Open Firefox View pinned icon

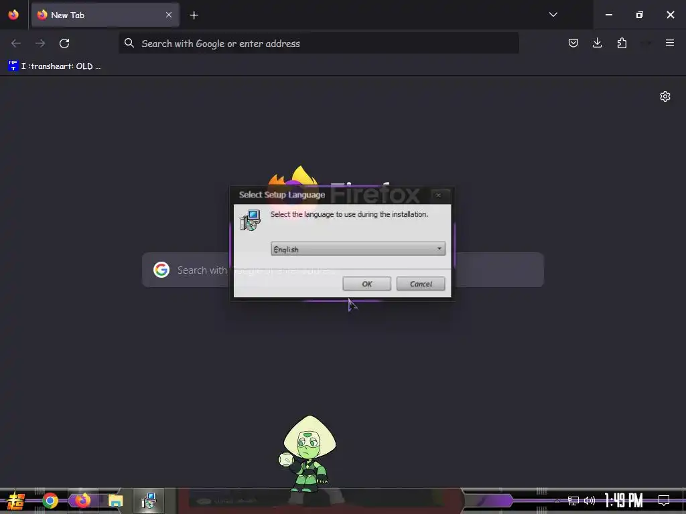tap(13, 15)
